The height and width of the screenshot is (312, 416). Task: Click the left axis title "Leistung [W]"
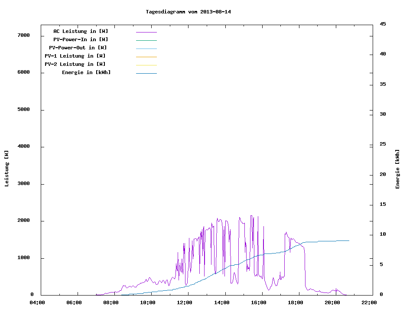click(6, 169)
